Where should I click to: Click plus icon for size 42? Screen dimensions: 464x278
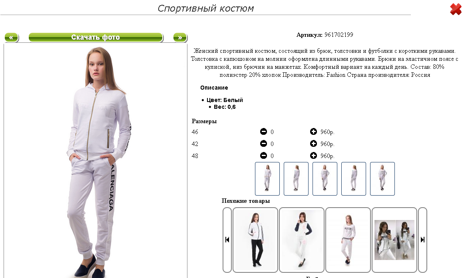[313, 144]
